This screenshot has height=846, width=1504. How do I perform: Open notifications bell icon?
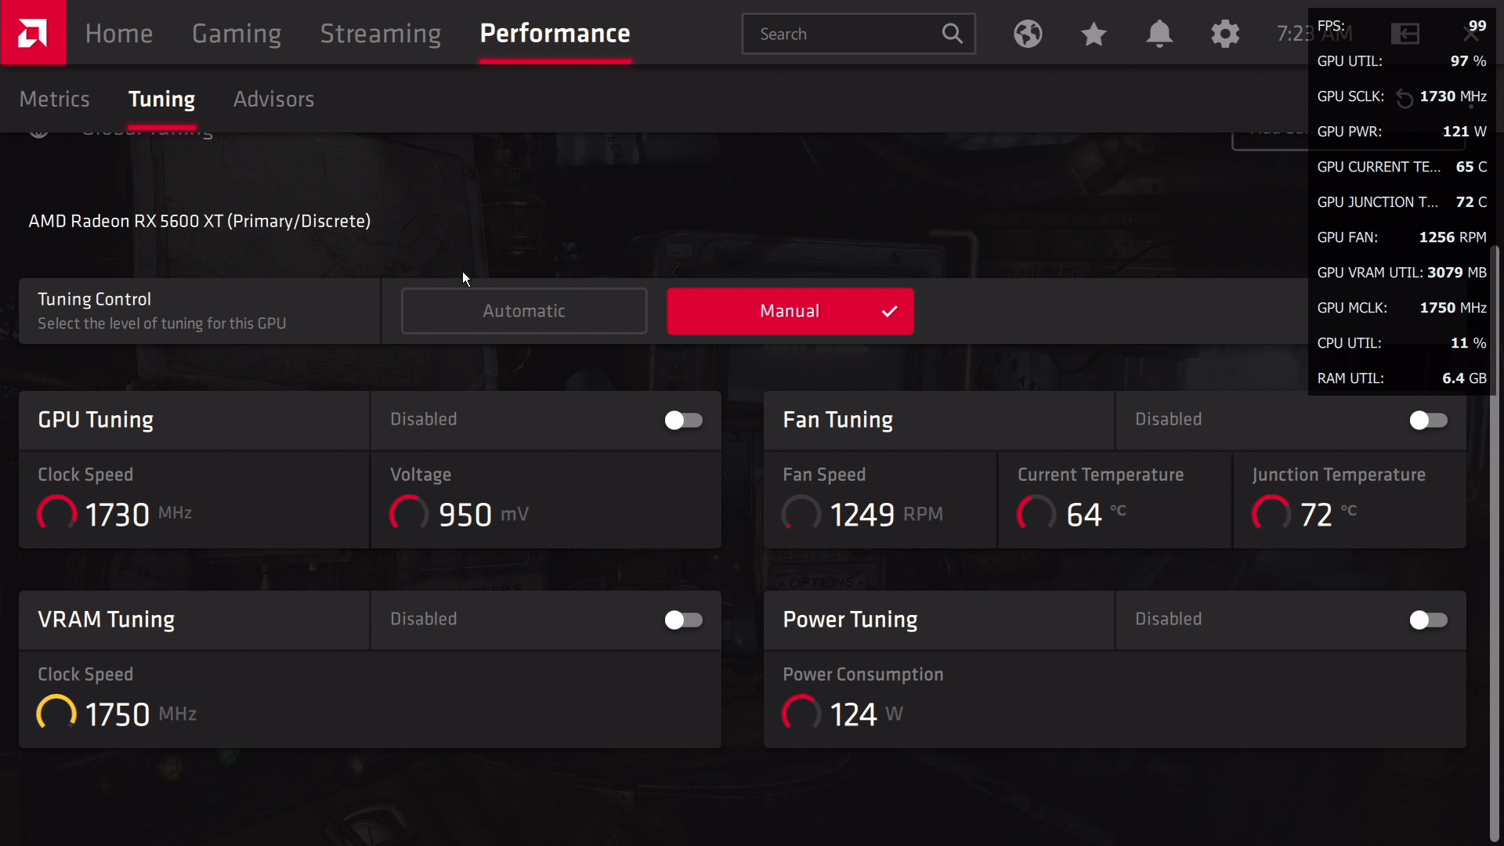coord(1159,34)
